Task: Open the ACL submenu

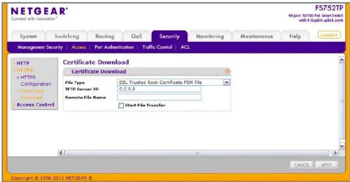Action: click(185, 47)
